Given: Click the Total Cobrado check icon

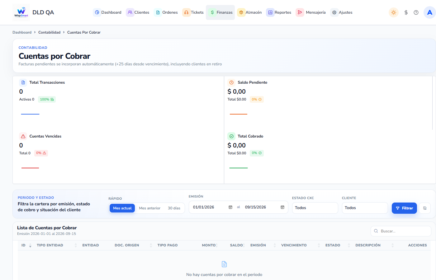Looking at the screenshot, I should tap(231, 136).
